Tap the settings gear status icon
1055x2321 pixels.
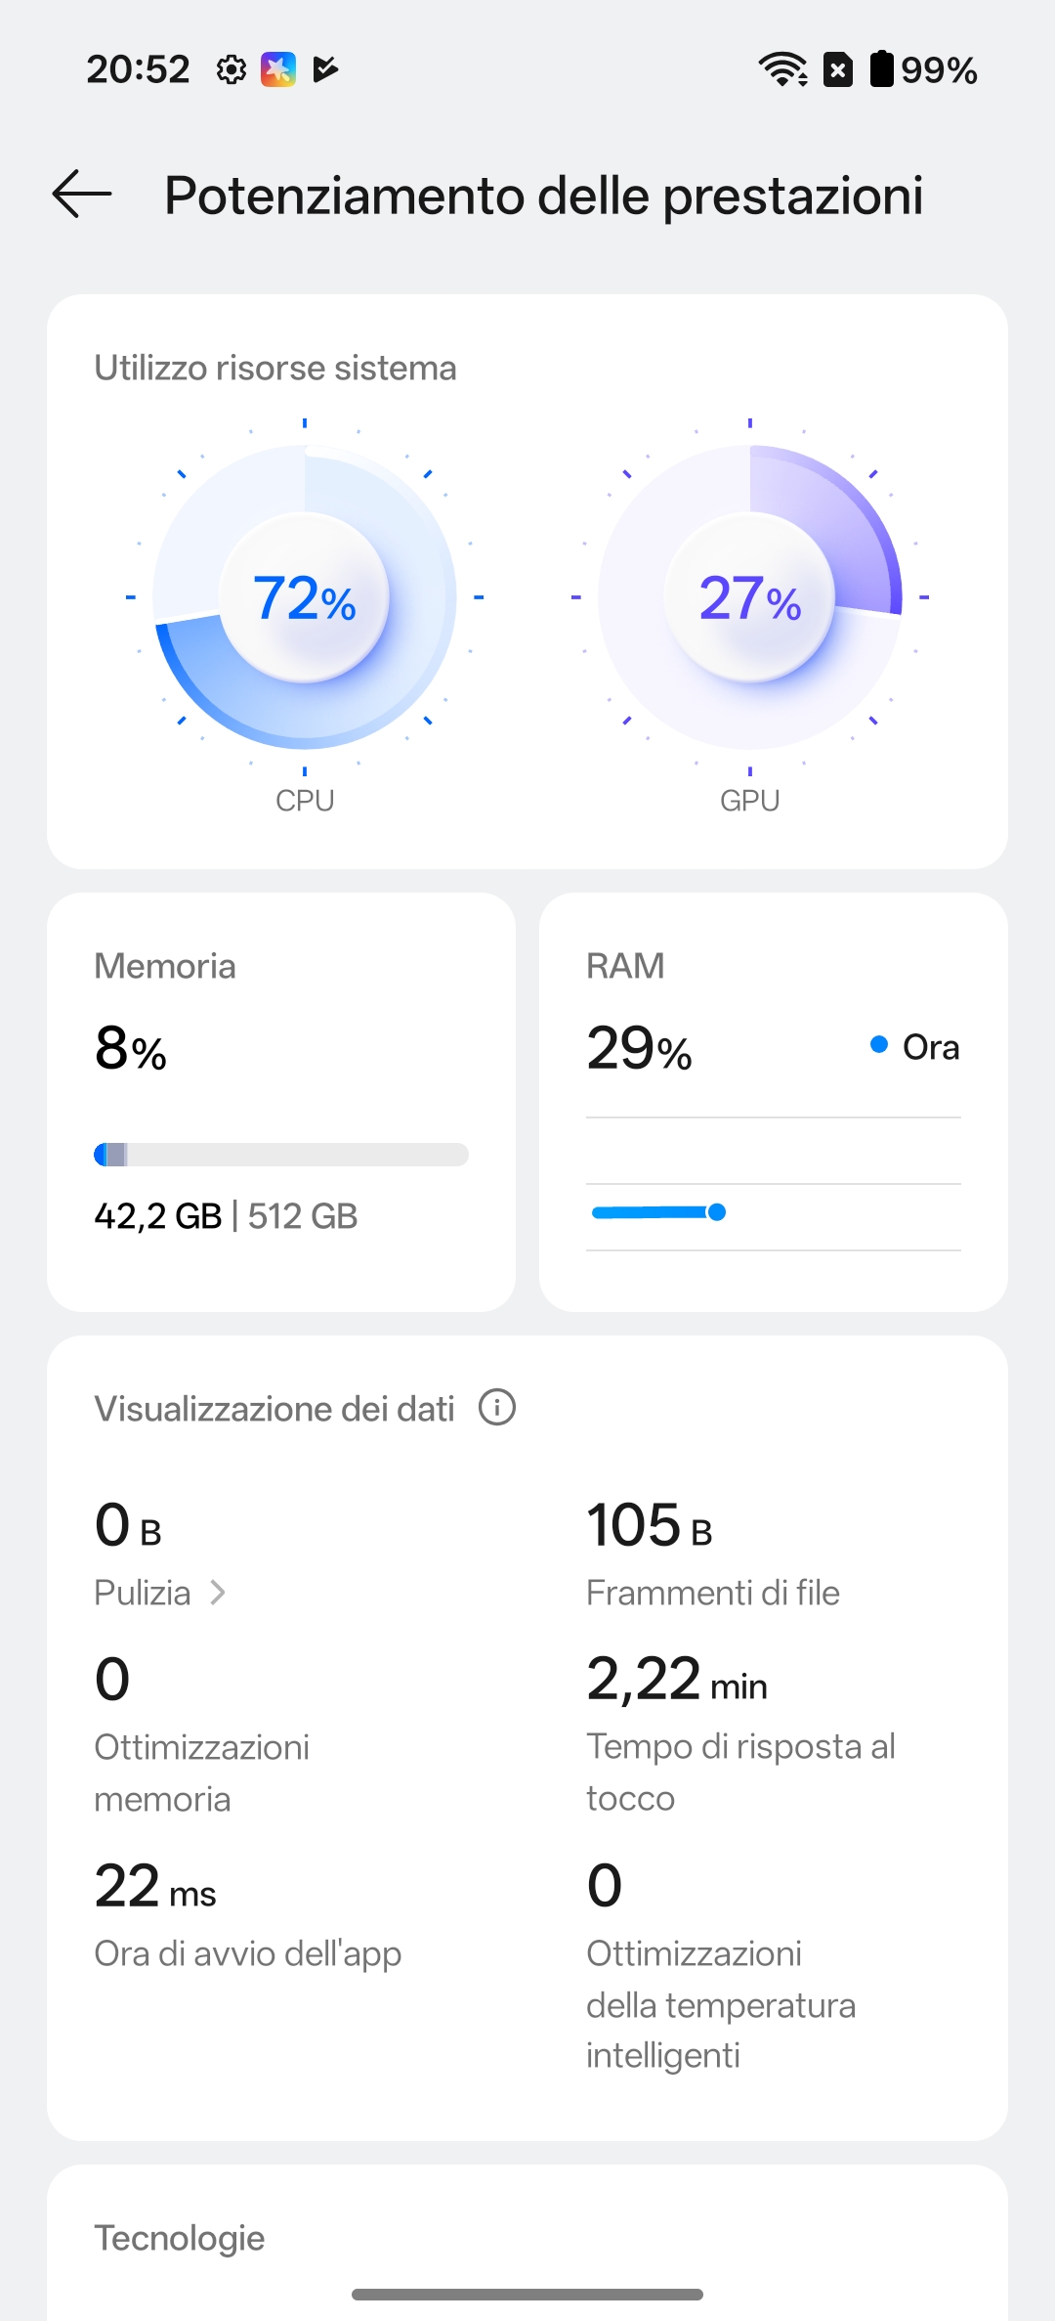[232, 69]
